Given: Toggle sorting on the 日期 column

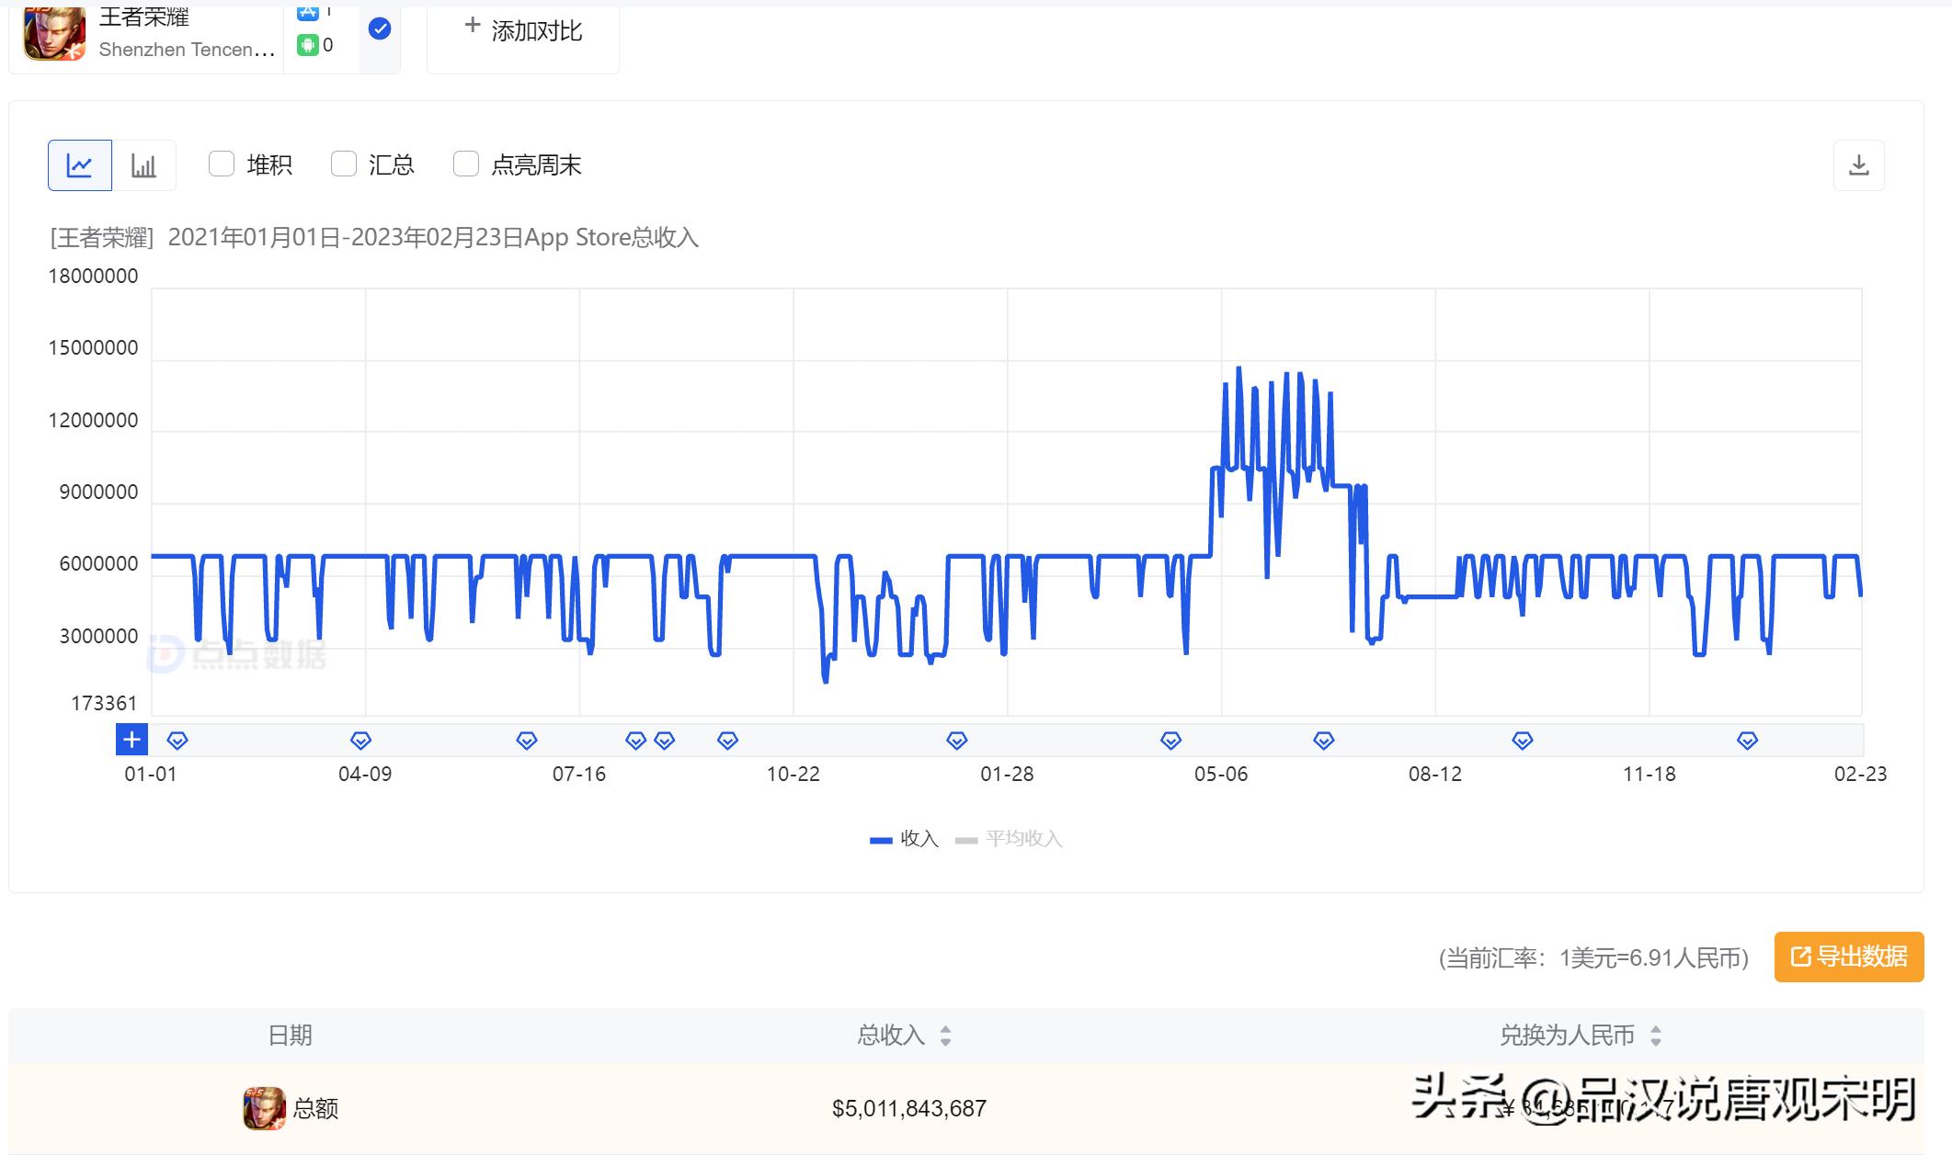Looking at the screenshot, I should coord(287,1036).
